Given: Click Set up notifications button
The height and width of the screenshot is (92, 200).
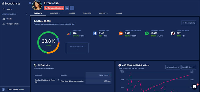Looking at the screenshot, I should (x=54, y=8).
